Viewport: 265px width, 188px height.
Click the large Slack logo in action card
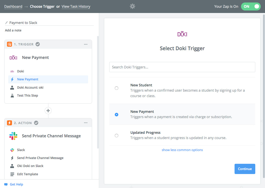tap(13, 136)
